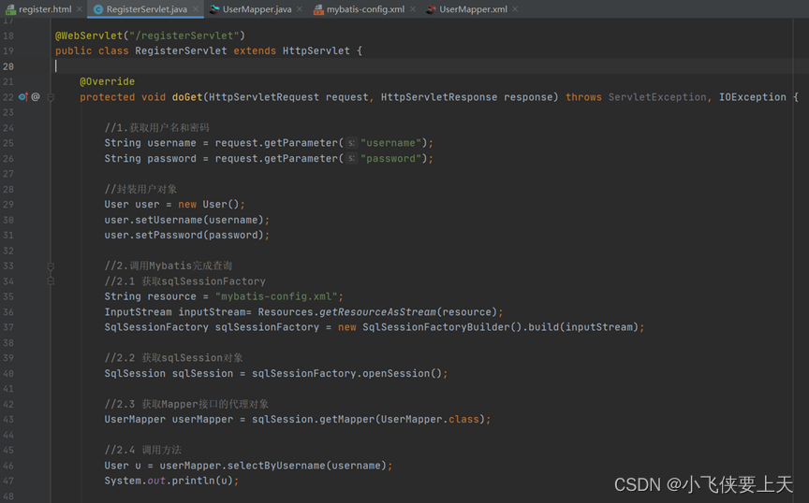Click the mapper icon on UserMapper.xml tab
This screenshot has width=809, height=503.
[431, 9]
